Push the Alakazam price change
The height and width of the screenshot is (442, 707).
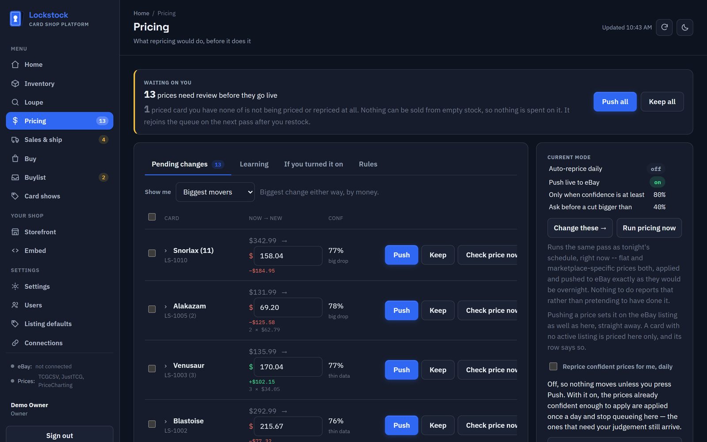tap(402, 311)
